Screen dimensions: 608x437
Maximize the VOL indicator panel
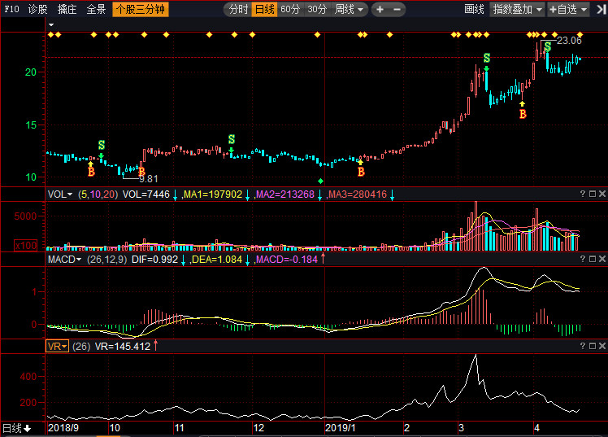[592, 194]
